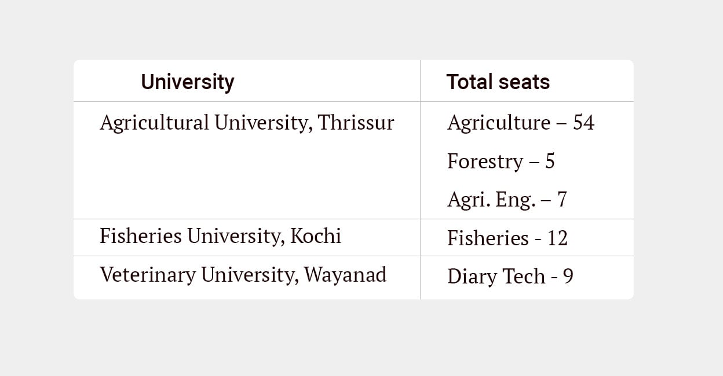
Task: Click the word Veterinary in last row
Action: click(x=148, y=275)
